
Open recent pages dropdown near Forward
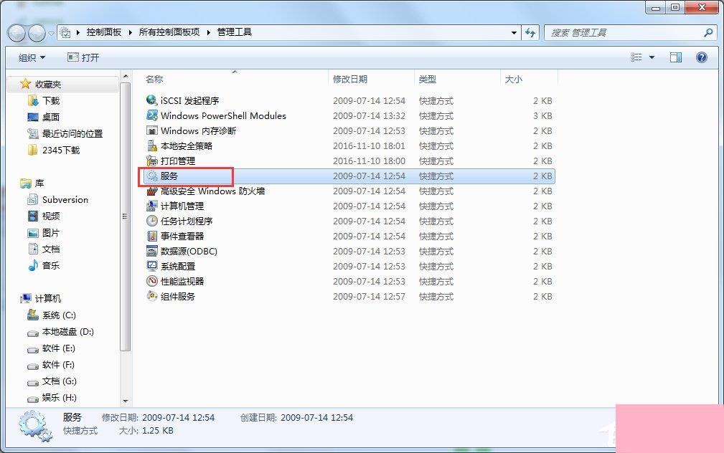pos(51,33)
